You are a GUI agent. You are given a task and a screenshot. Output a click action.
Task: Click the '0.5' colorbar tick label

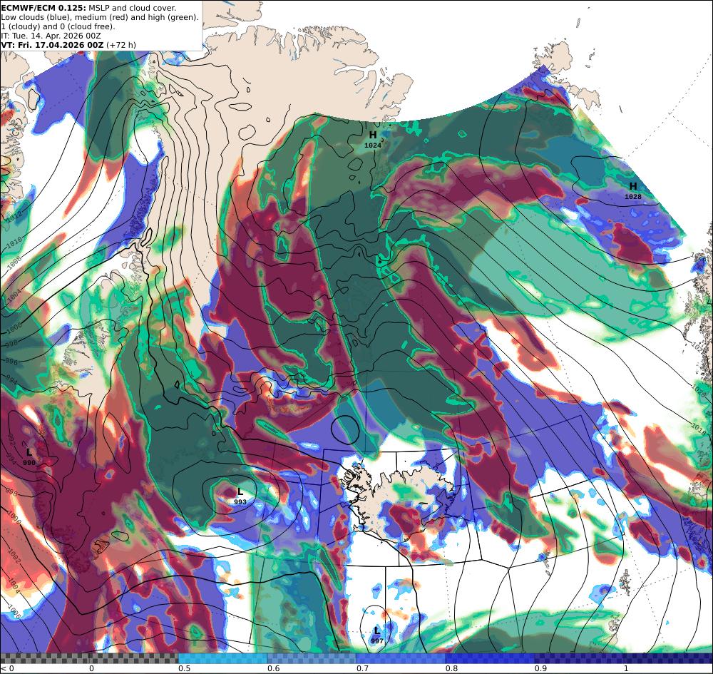(184, 668)
